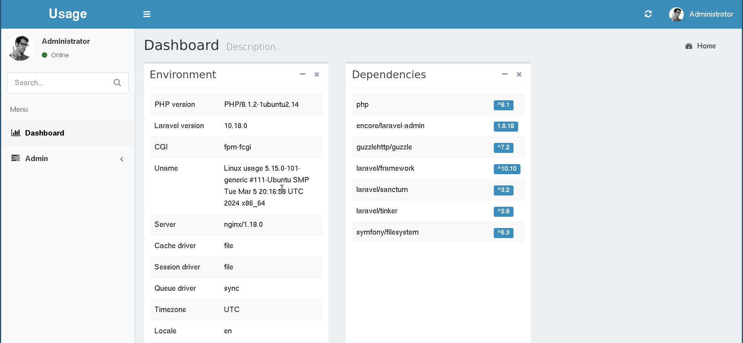Viewport: 743px width, 343px height.
Task: Click the Uname Linux usage value
Action: tap(267, 186)
